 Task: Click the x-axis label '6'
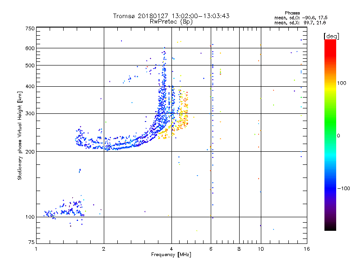(211, 249)
